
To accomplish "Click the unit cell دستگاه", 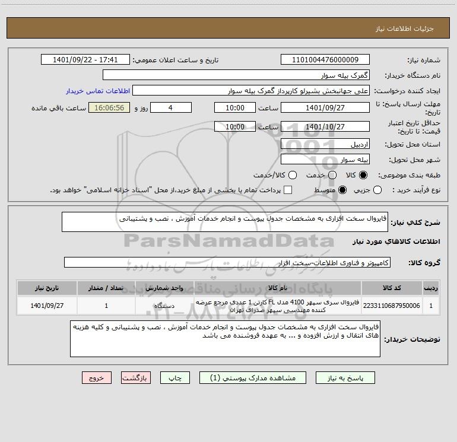I will pos(164,306).
